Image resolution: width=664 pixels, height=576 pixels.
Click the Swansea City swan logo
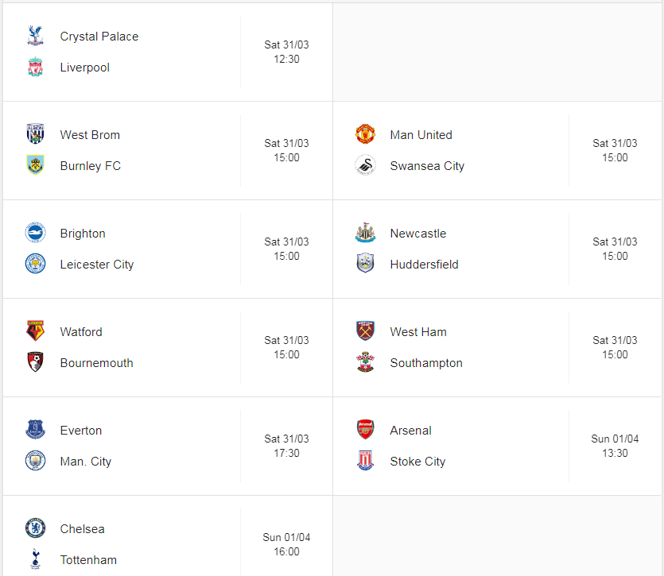click(x=365, y=165)
